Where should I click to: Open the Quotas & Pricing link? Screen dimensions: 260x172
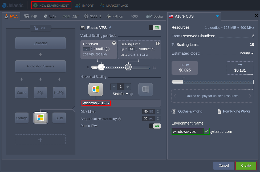coord(190,111)
